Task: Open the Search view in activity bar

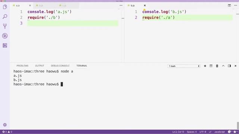Action: pos(5,16)
